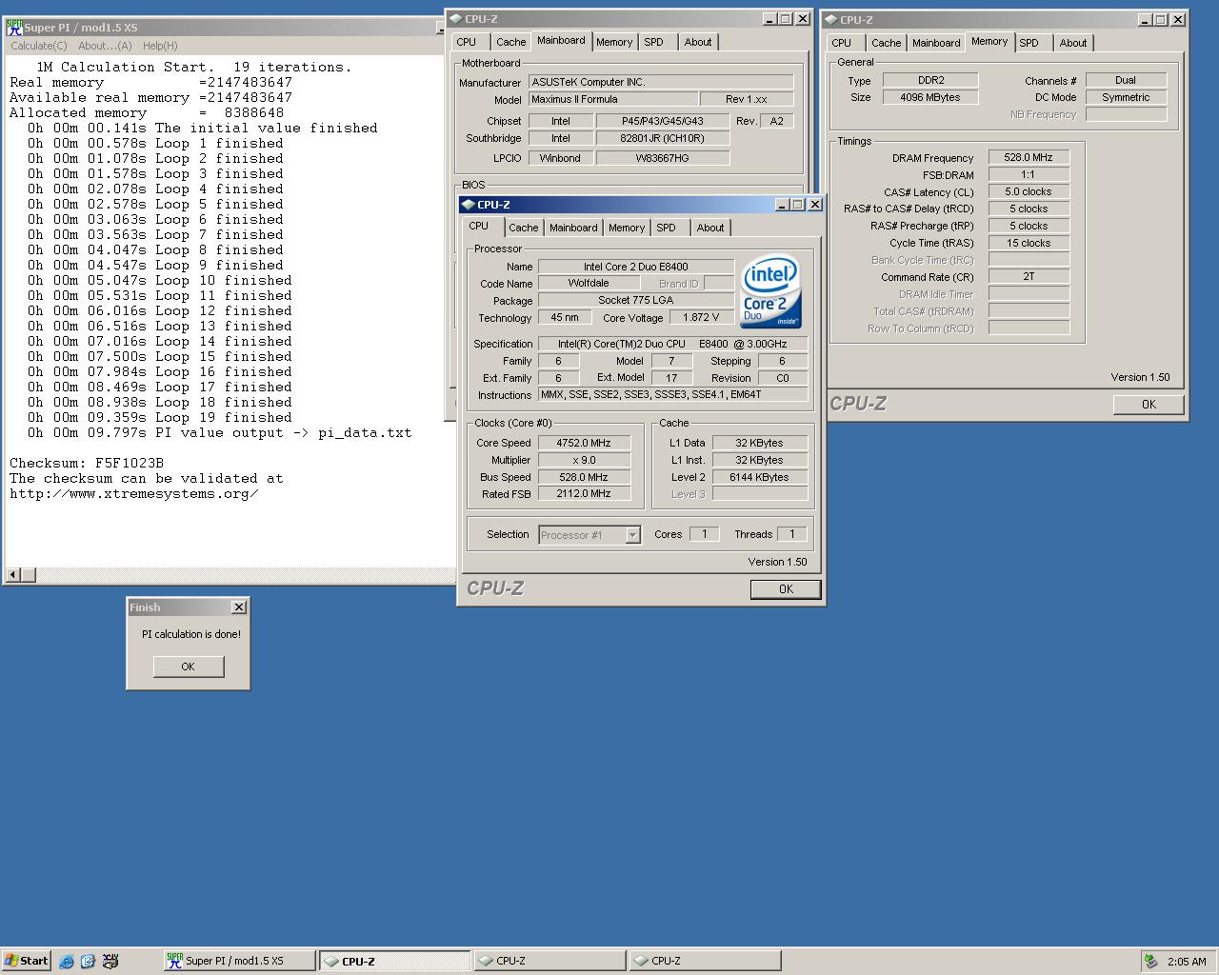The image size is (1219, 975).
Task: Click the Code Name Wolfdale field
Action: [x=589, y=283]
